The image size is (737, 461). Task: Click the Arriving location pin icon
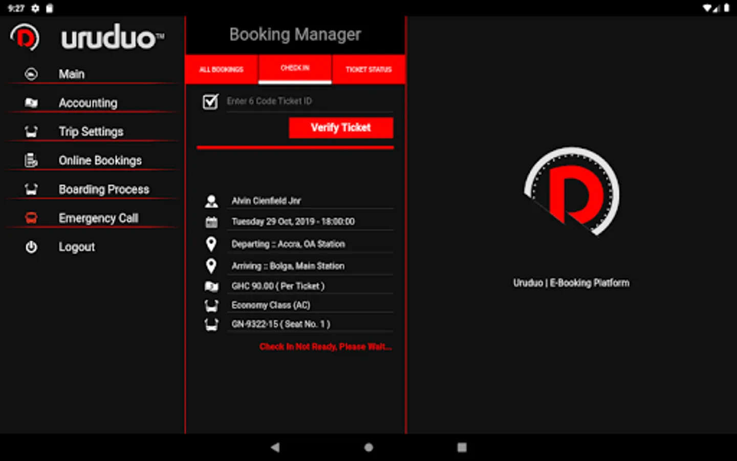click(211, 266)
